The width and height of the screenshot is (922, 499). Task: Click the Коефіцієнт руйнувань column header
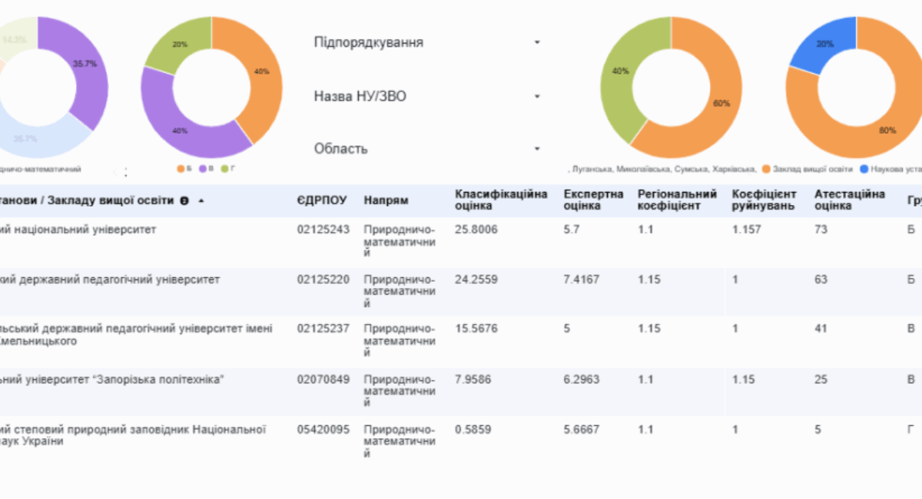[764, 200]
